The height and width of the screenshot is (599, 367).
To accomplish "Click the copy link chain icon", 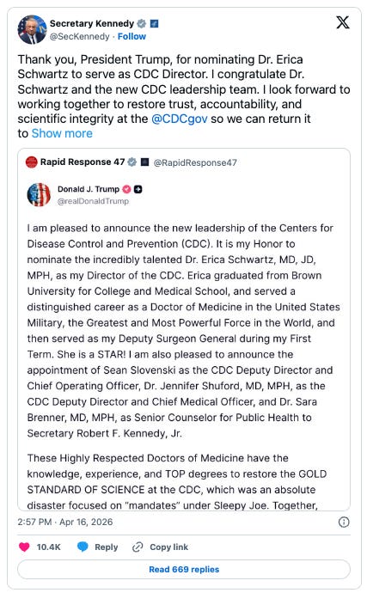I will 138,547.
